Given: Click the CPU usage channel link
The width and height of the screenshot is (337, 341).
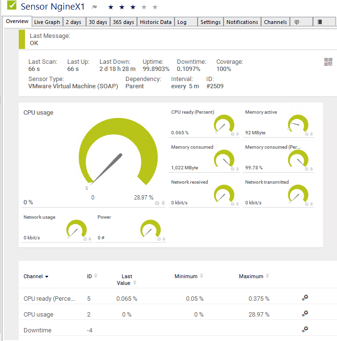Looking at the screenshot, I should coord(38,315).
